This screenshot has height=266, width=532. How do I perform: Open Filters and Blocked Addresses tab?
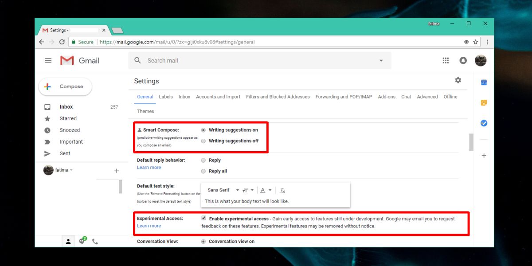click(x=278, y=97)
